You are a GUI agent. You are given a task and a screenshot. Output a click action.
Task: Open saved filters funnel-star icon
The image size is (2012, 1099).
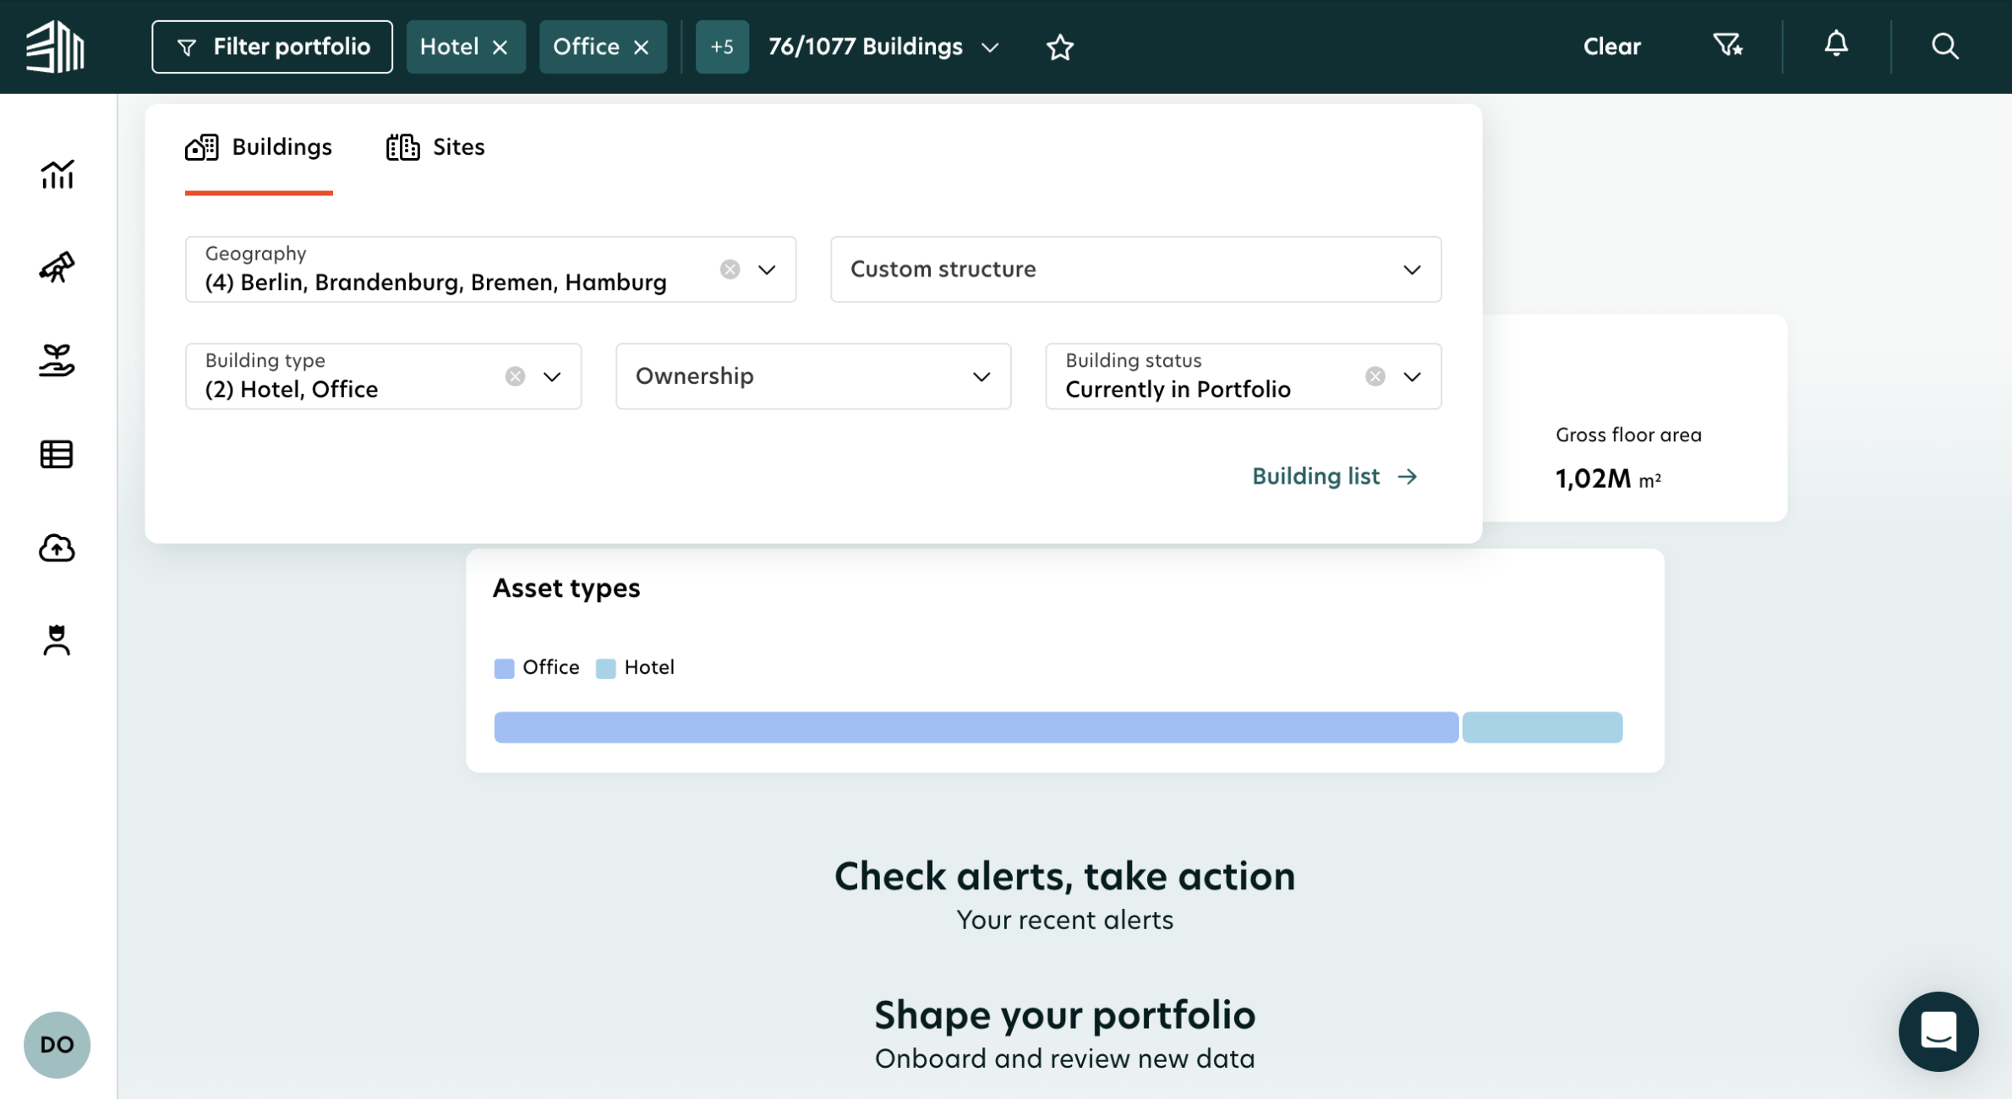click(x=1727, y=45)
